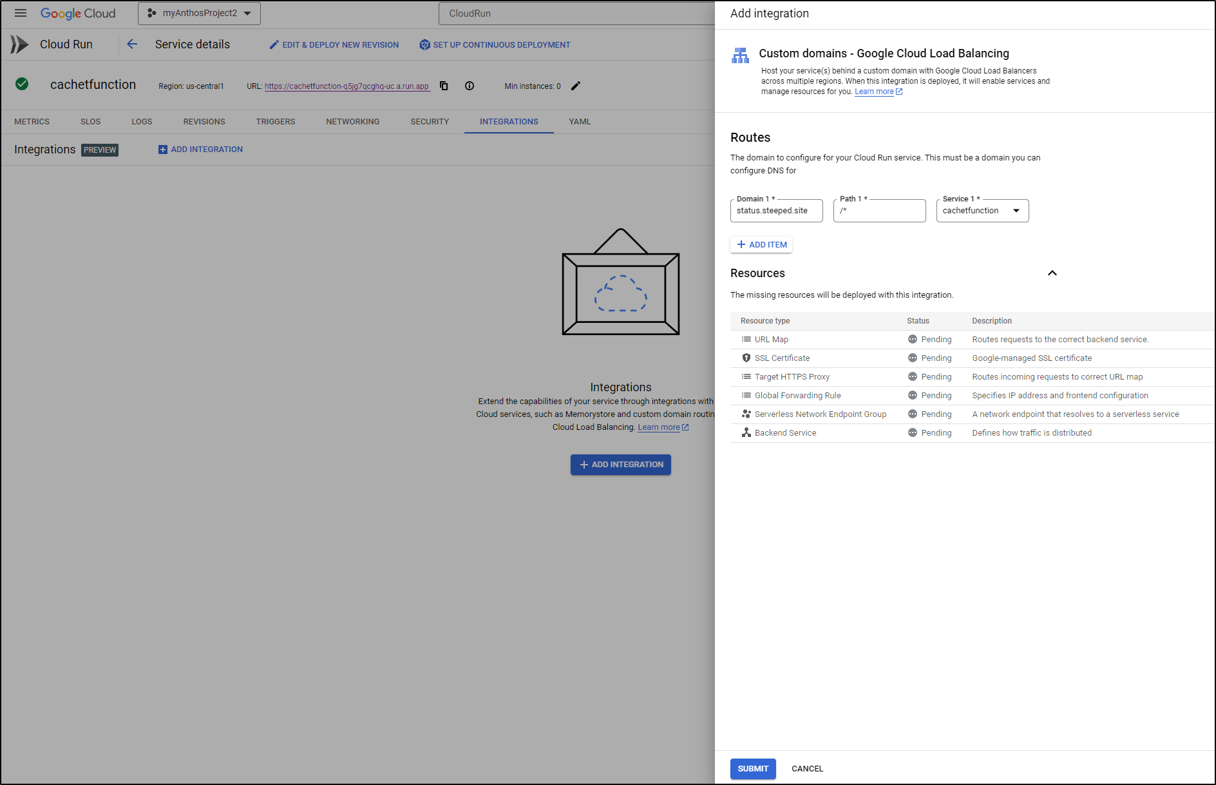Click Pending status icon for SSL Certificate
Screen dimensions: 1216x785
click(913, 358)
